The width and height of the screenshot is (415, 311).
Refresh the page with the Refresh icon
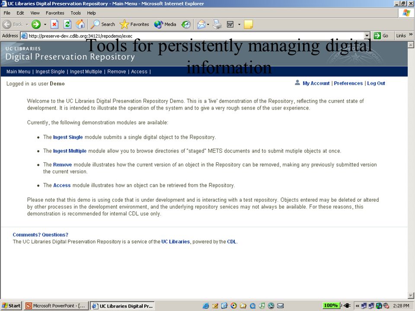pos(67,24)
